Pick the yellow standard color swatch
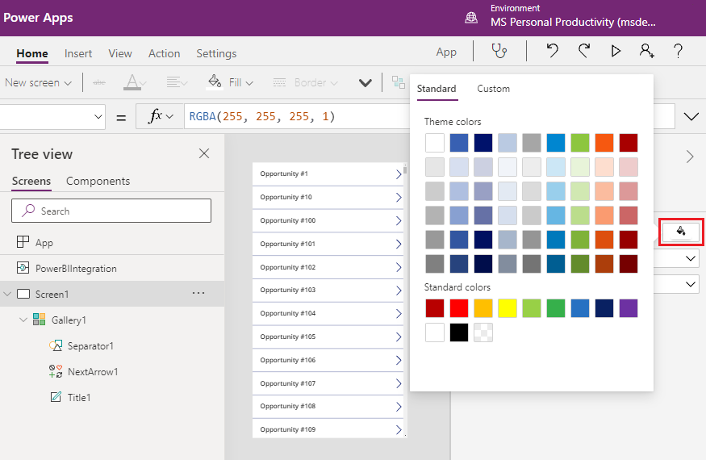 [507, 307]
